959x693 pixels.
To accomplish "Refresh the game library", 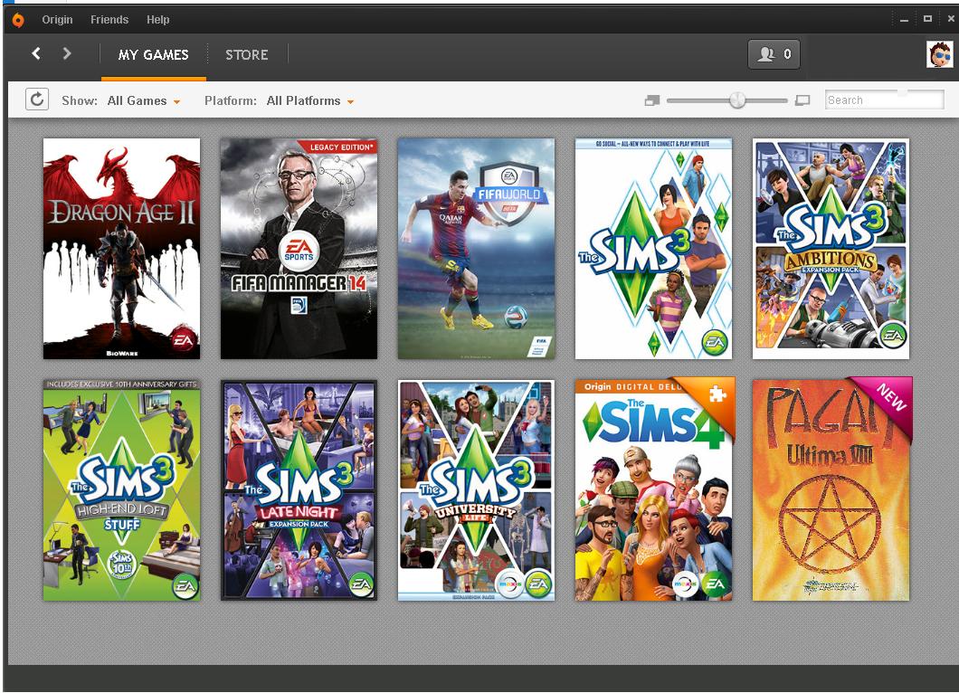I will [x=37, y=100].
